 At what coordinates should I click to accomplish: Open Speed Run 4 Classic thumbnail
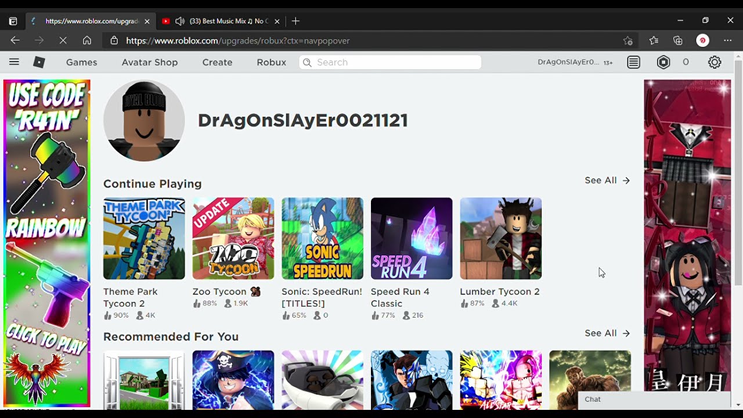(x=412, y=239)
